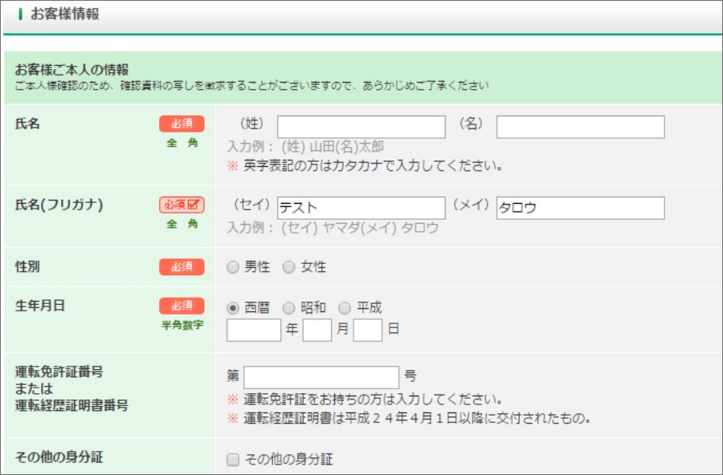
Task: Click the セイ field containing テスト
Action: click(361, 208)
